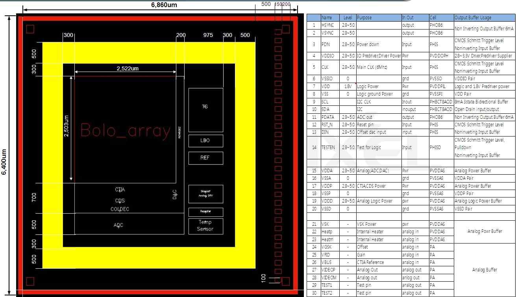Click the 'Logic ground Power' purpose cell
This screenshot has height=297, width=516.
(x=379, y=94)
